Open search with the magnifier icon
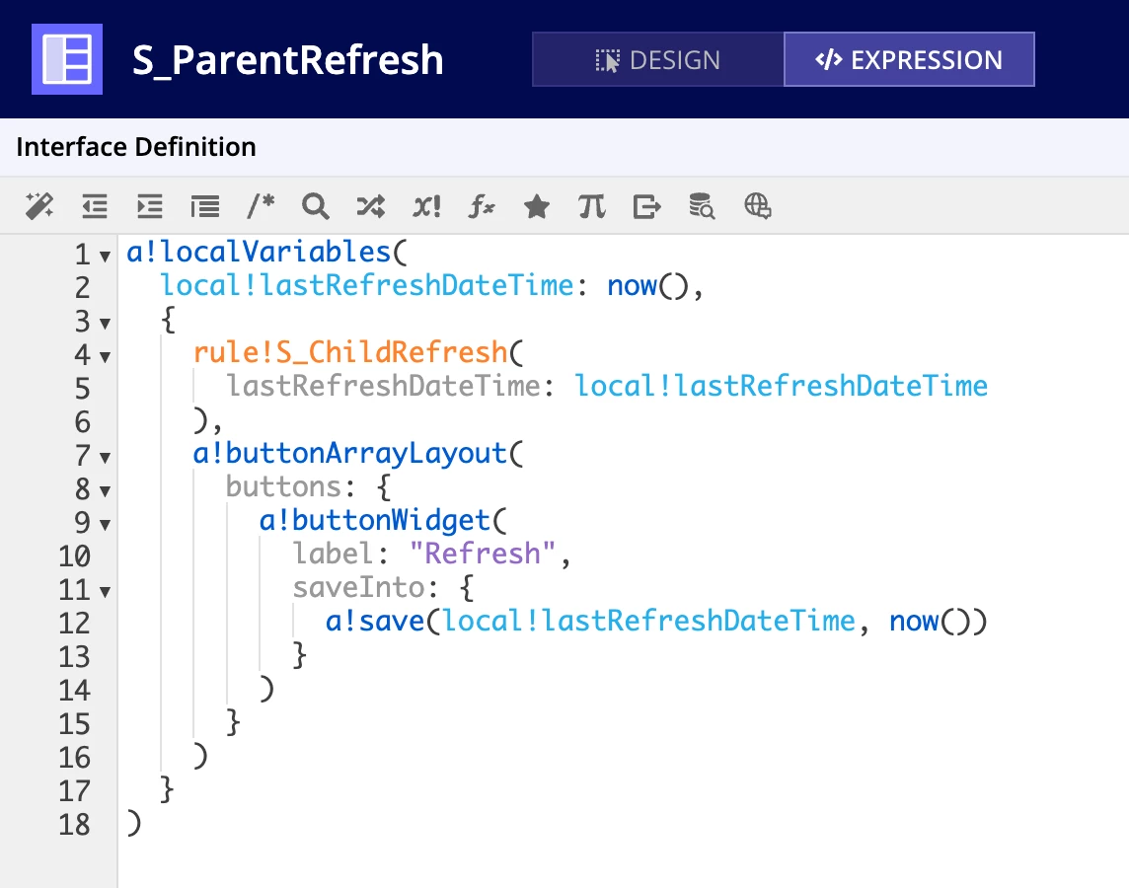The image size is (1129, 888). pos(316,206)
